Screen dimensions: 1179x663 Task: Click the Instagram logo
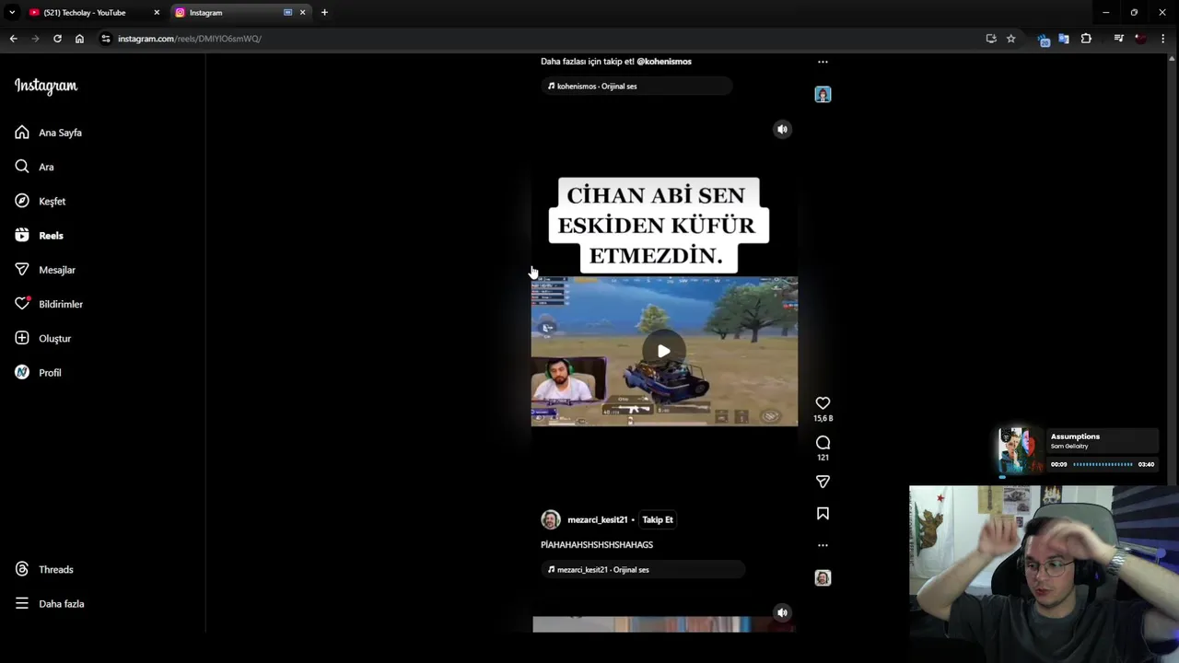click(x=46, y=86)
